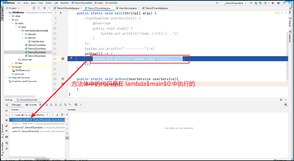
Task: Expand the target folder
Action: (x=9, y=67)
